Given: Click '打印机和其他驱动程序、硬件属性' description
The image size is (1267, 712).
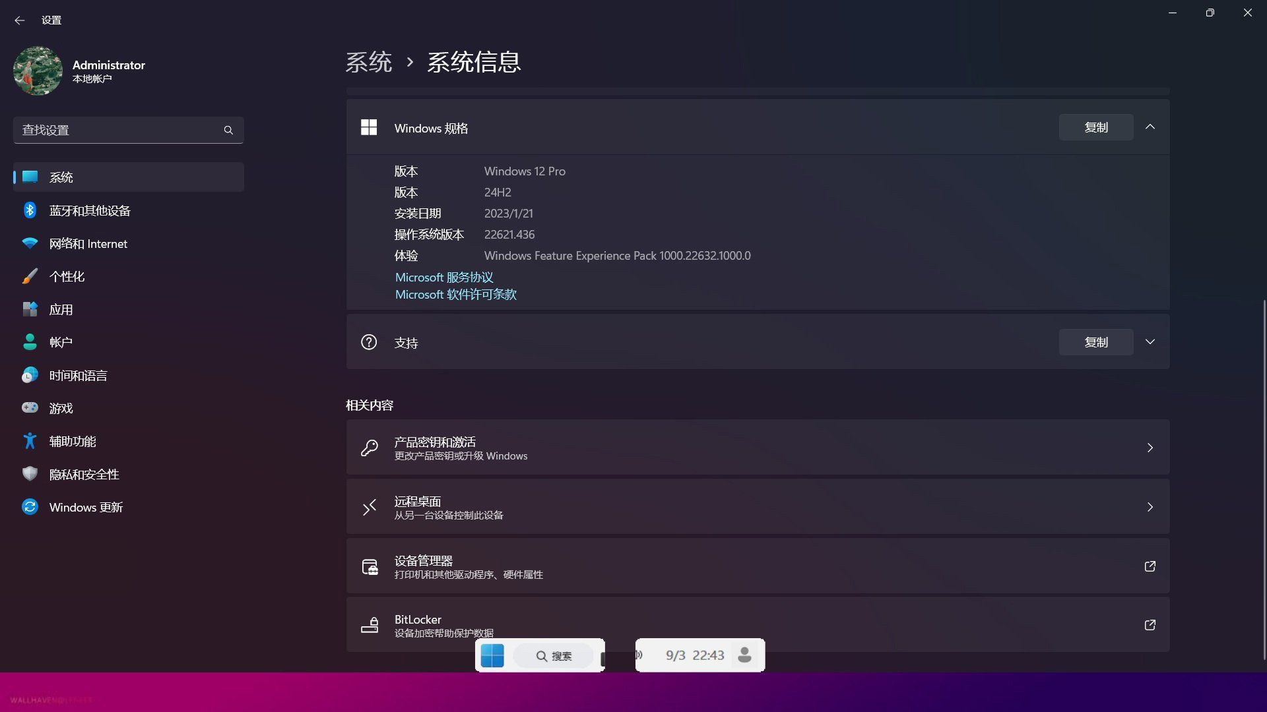Looking at the screenshot, I should click(x=469, y=575).
